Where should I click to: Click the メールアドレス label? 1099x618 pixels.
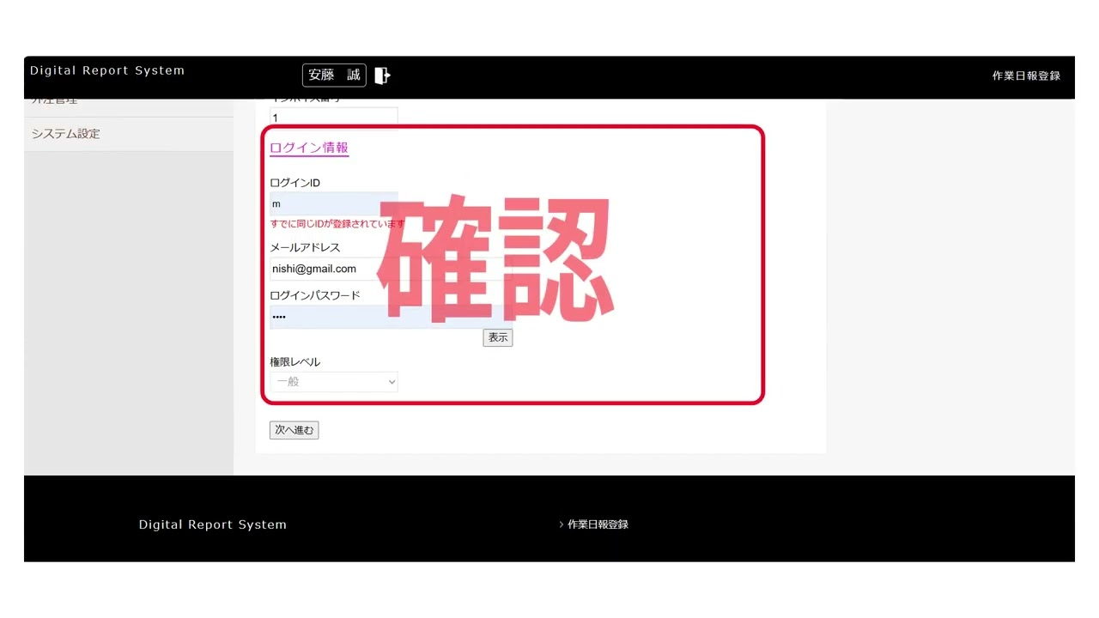(305, 247)
